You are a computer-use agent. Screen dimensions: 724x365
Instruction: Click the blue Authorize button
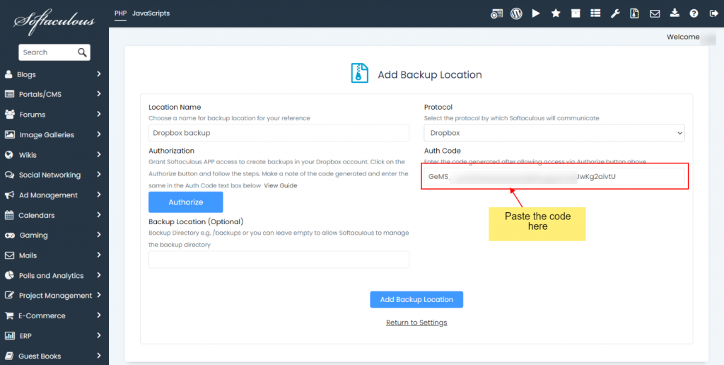(x=186, y=202)
